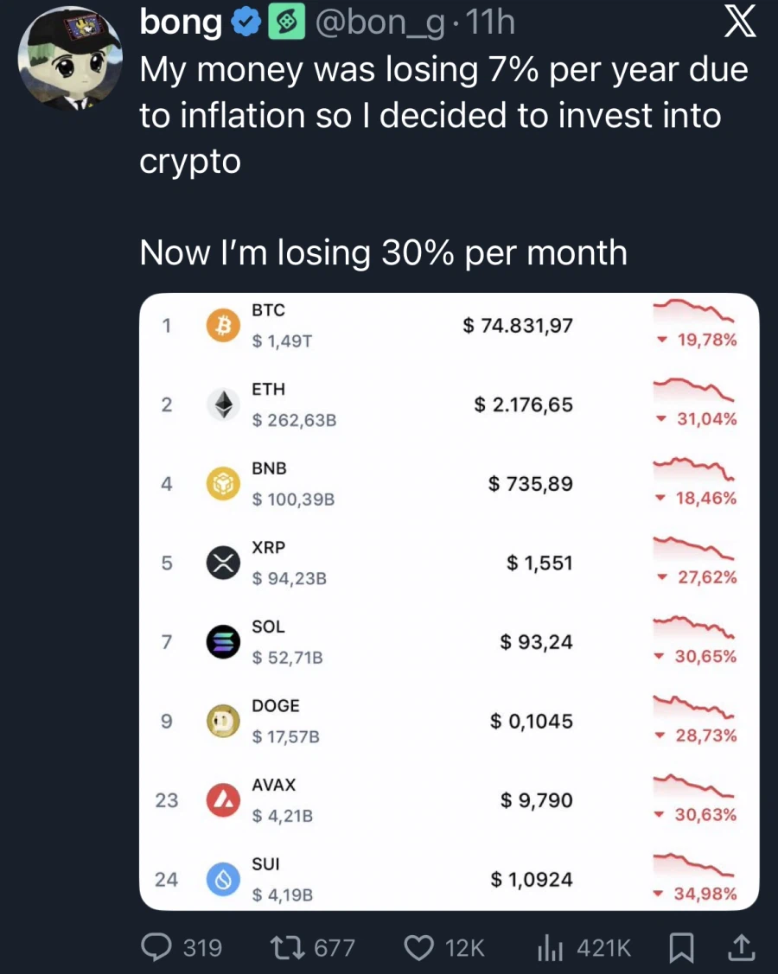Tap the SOL price $ 93,24
Image resolution: width=778 pixels, height=974 pixels.
pyautogui.click(x=536, y=642)
